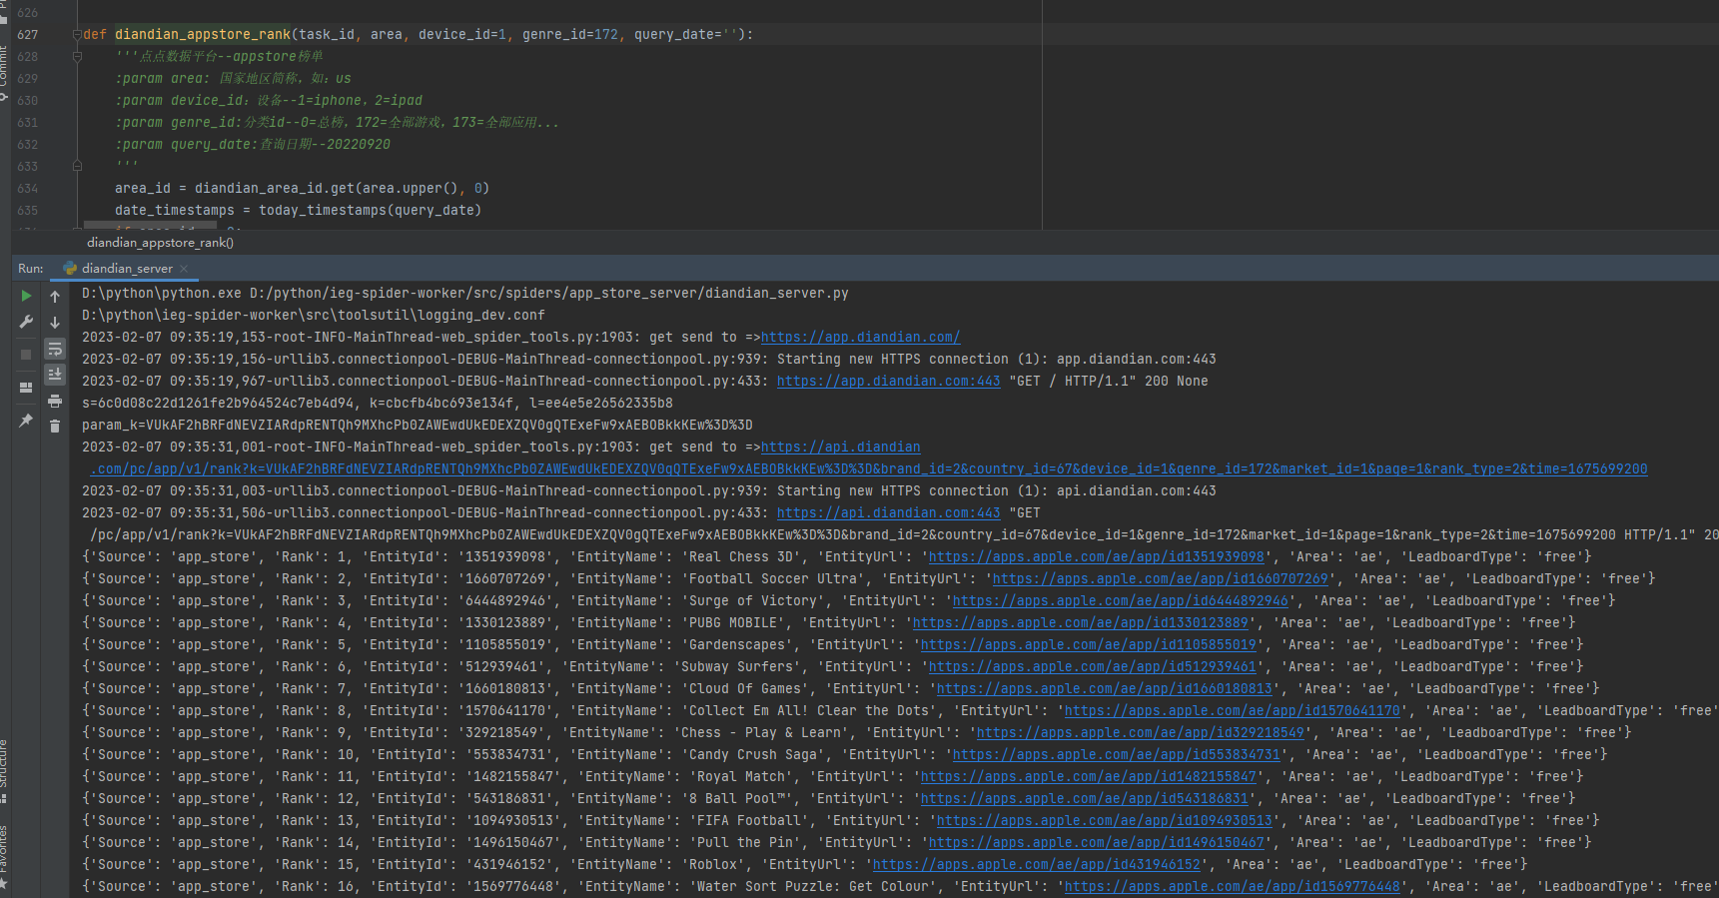Screen dimensions: 1719x898
Task: Open the 8 Ball Pool App Store link
Action: click(1084, 799)
